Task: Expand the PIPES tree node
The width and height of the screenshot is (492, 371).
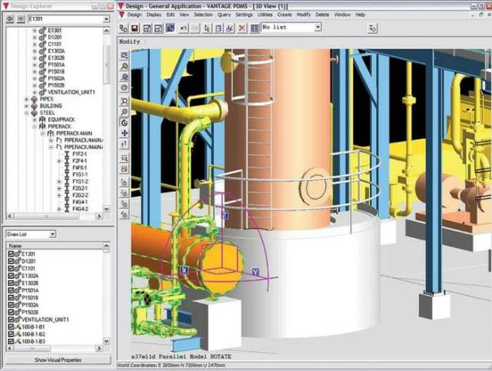Action: [26, 99]
